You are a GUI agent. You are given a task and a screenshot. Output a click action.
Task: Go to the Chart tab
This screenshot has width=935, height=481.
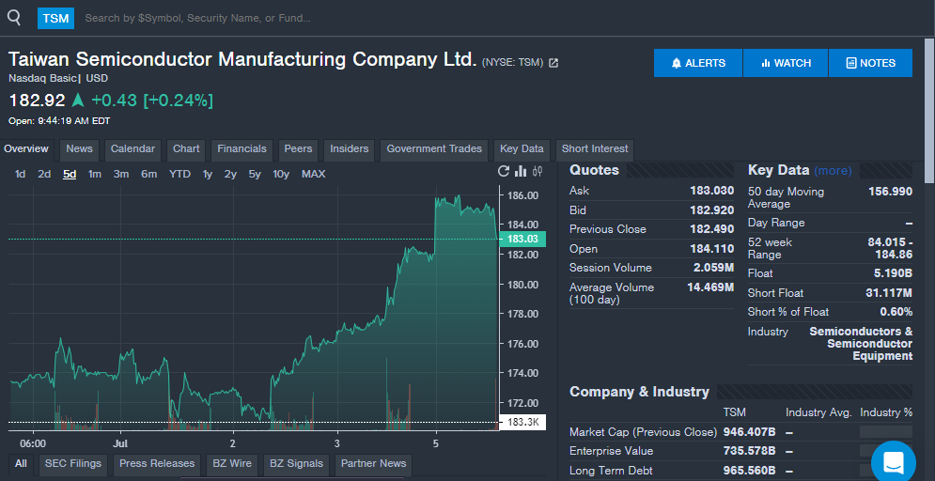pyautogui.click(x=186, y=149)
